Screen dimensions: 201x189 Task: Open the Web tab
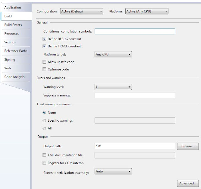click(16, 68)
